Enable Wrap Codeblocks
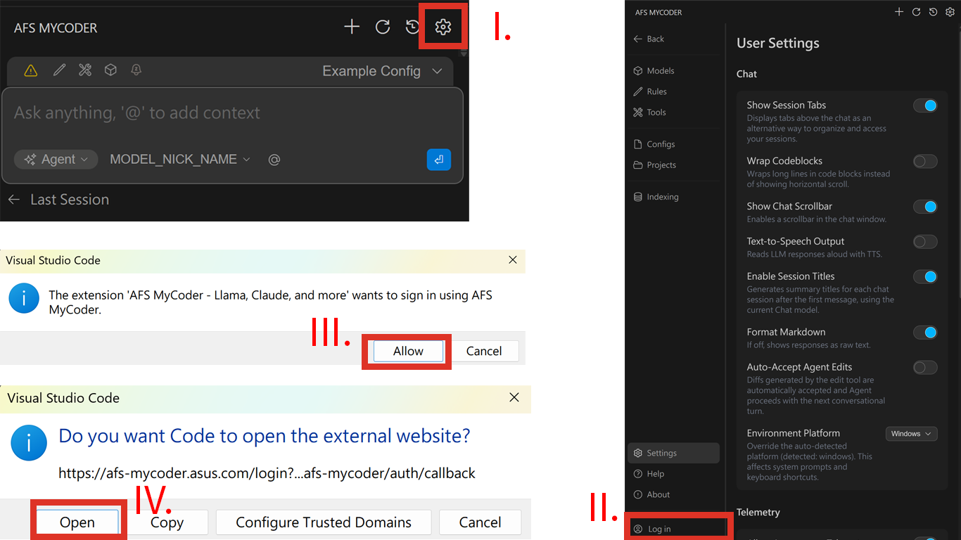Screen dimensions: 961x540 (x=925, y=162)
